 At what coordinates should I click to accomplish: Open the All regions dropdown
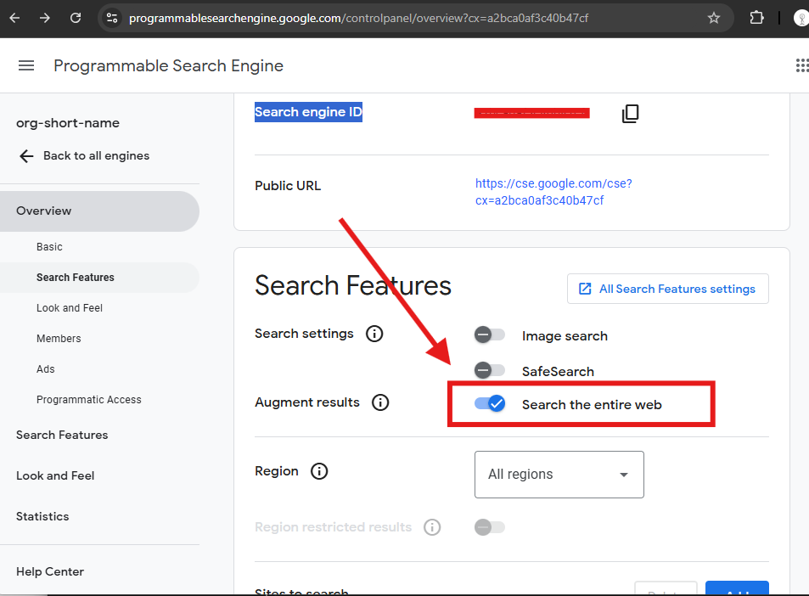pyautogui.click(x=559, y=475)
